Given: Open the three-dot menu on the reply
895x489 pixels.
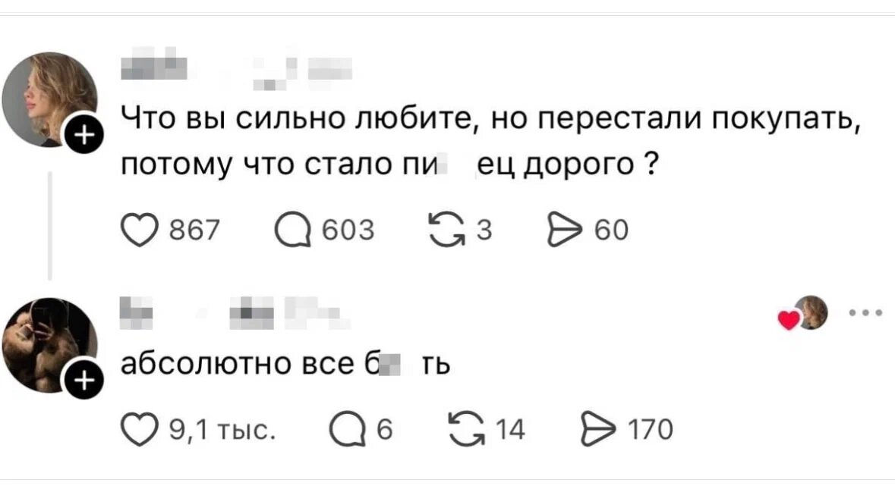Looking at the screenshot, I should [865, 312].
